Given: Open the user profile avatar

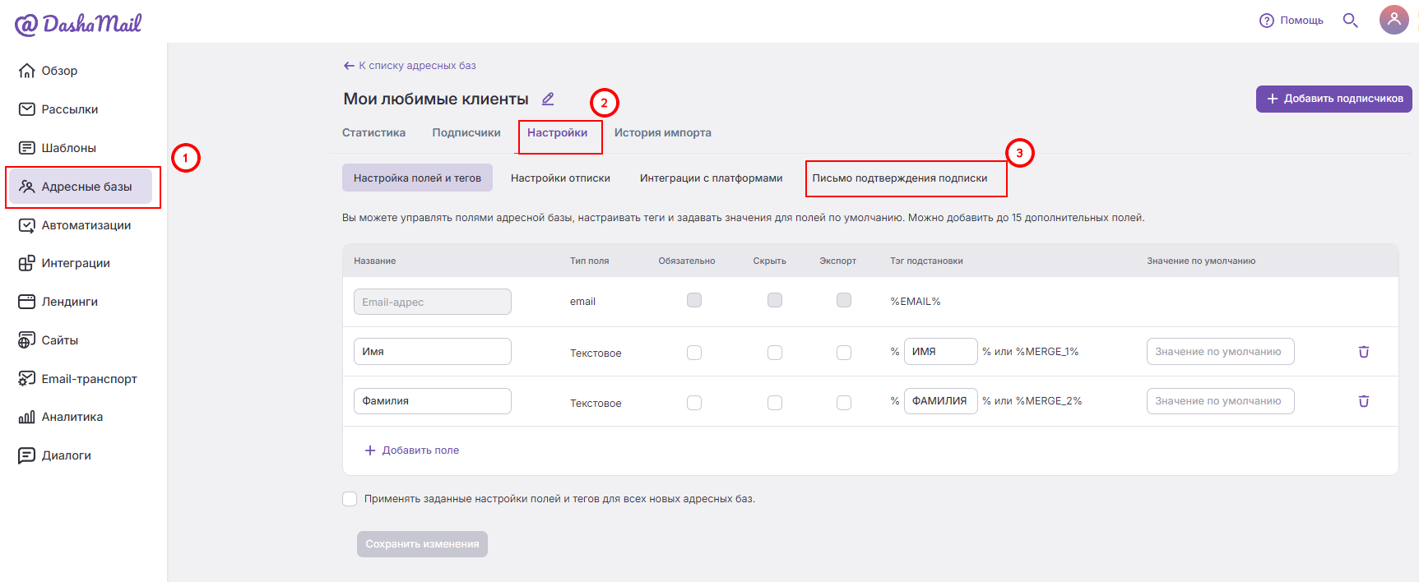Looking at the screenshot, I should 1393,20.
